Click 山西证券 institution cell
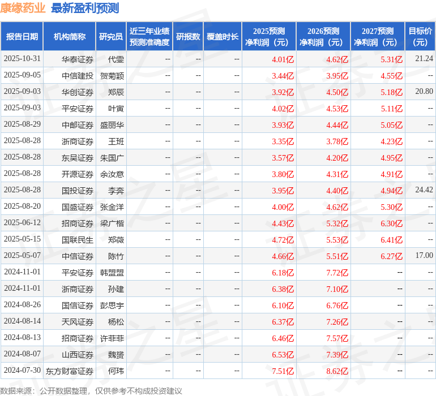This screenshot has width=436, height=396. coord(78,354)
